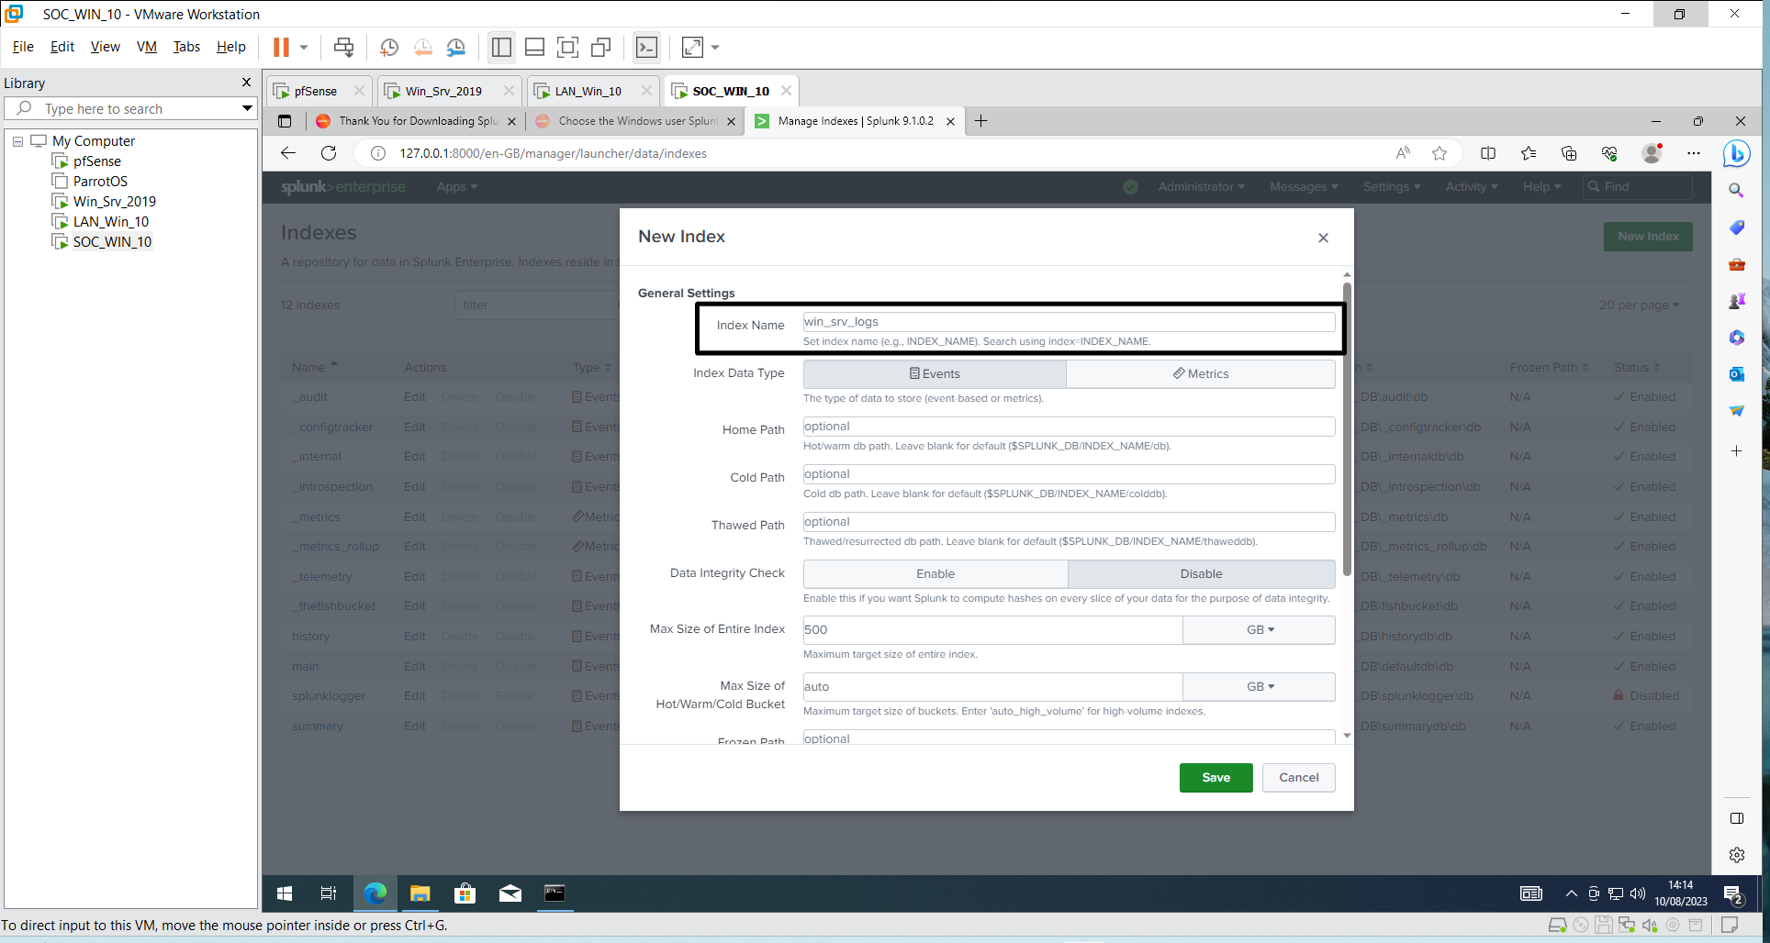Take a VM snapshot icon

pyautogui.click(x=389, y=47)
